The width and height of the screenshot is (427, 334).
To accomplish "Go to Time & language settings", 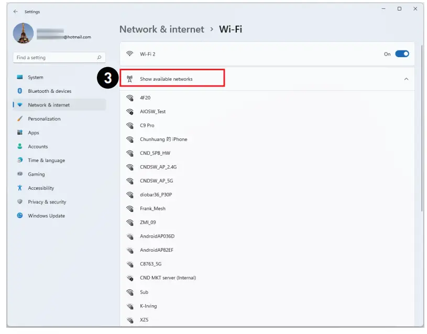I will coord(46,160).
